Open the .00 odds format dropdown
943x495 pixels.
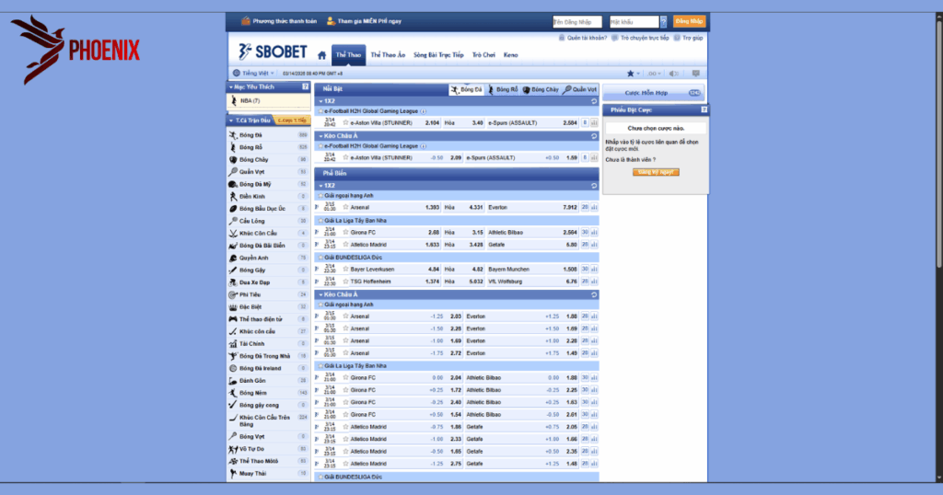tap(655, 74)
